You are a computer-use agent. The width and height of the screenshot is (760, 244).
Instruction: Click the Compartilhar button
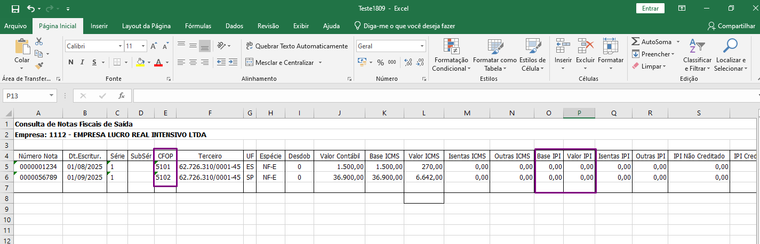pos(727,26)
